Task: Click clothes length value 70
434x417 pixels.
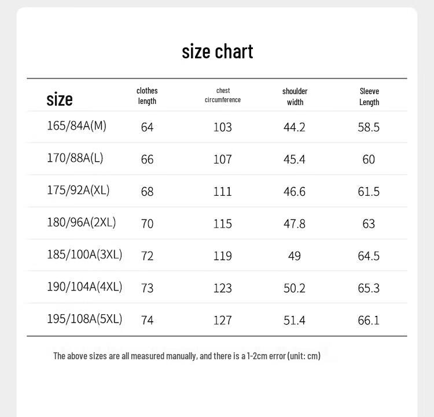Action: pos(147,224)
